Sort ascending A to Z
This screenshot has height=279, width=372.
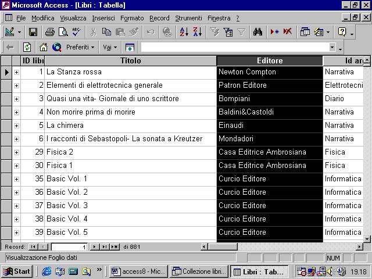pyautogui.click(x=184, y=32)
